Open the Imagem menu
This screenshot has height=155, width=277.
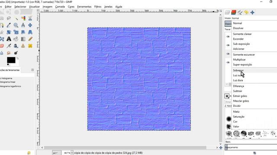coord(47,7)
